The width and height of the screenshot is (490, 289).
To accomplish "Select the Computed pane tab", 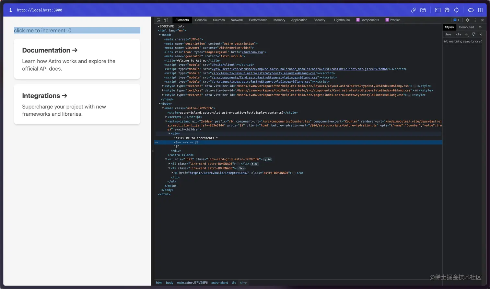I will 466,27.
